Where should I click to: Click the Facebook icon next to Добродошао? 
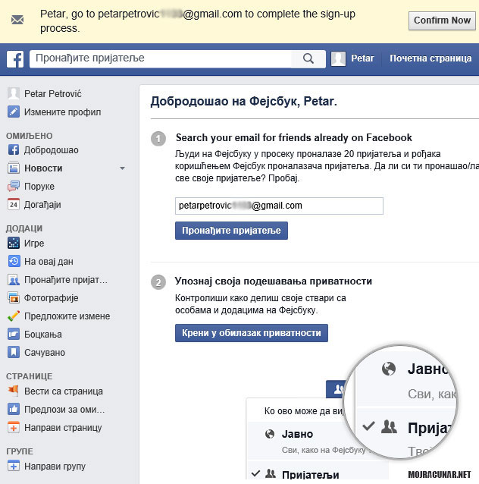point(13,149)
